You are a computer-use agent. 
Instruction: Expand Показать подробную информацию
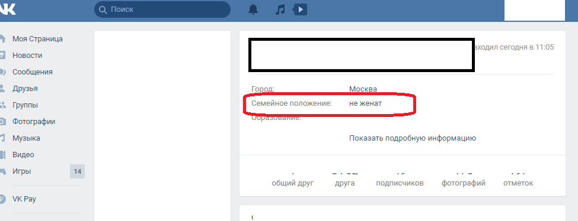pyautogui.click(x=413, y=138)
